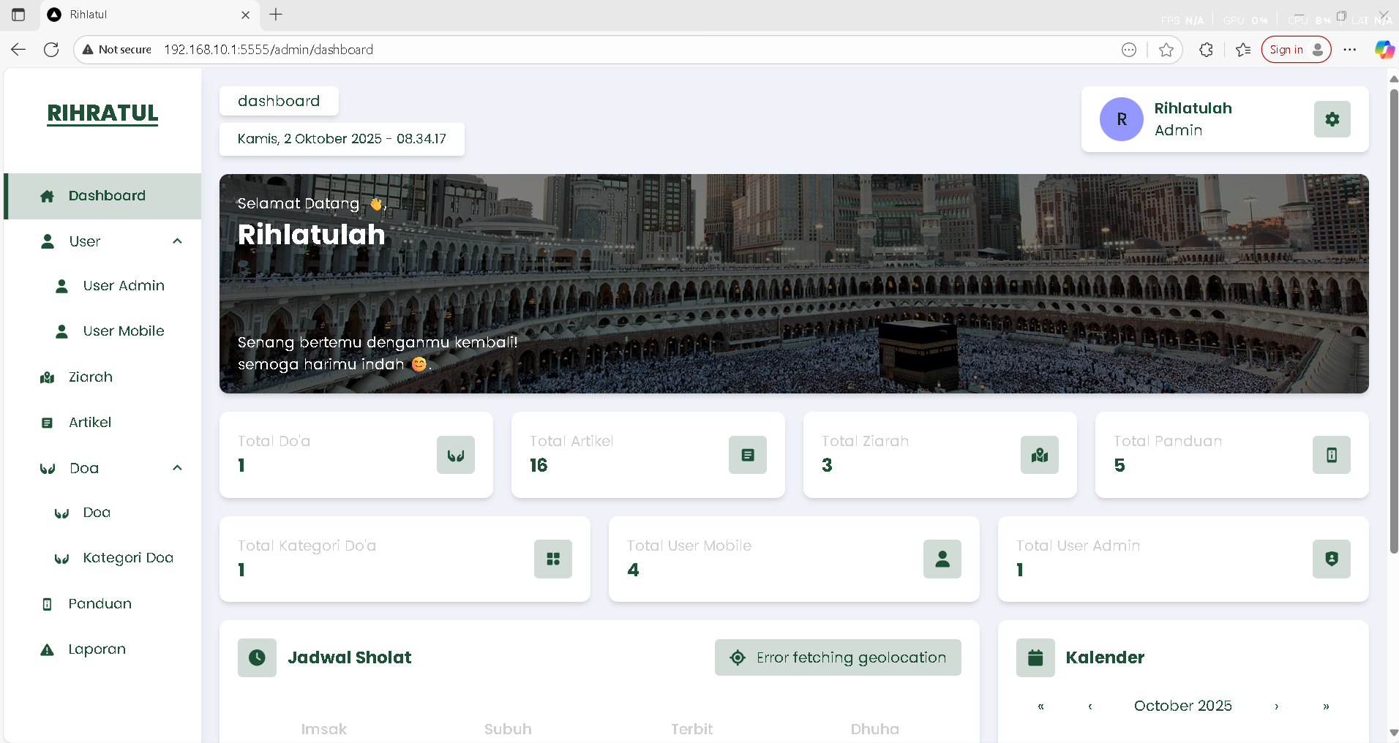The height and width of the screenshot is (743, 1399).
Task: Open the Ziarah menu item
Action: coord(91,377)
